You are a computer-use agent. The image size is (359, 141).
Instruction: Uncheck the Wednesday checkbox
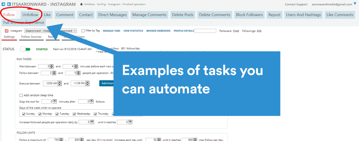tap(74, 114)
